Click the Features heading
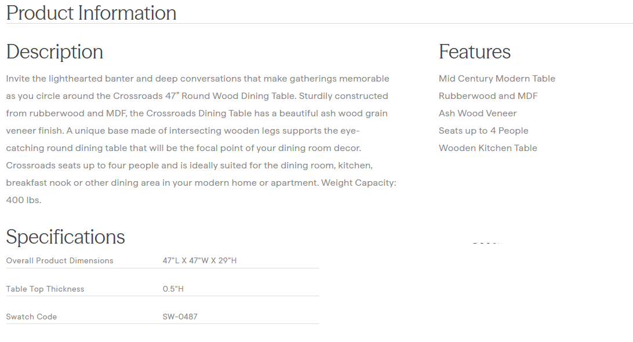The width and height of the screenshot is (633, 342). coord(474,52)
